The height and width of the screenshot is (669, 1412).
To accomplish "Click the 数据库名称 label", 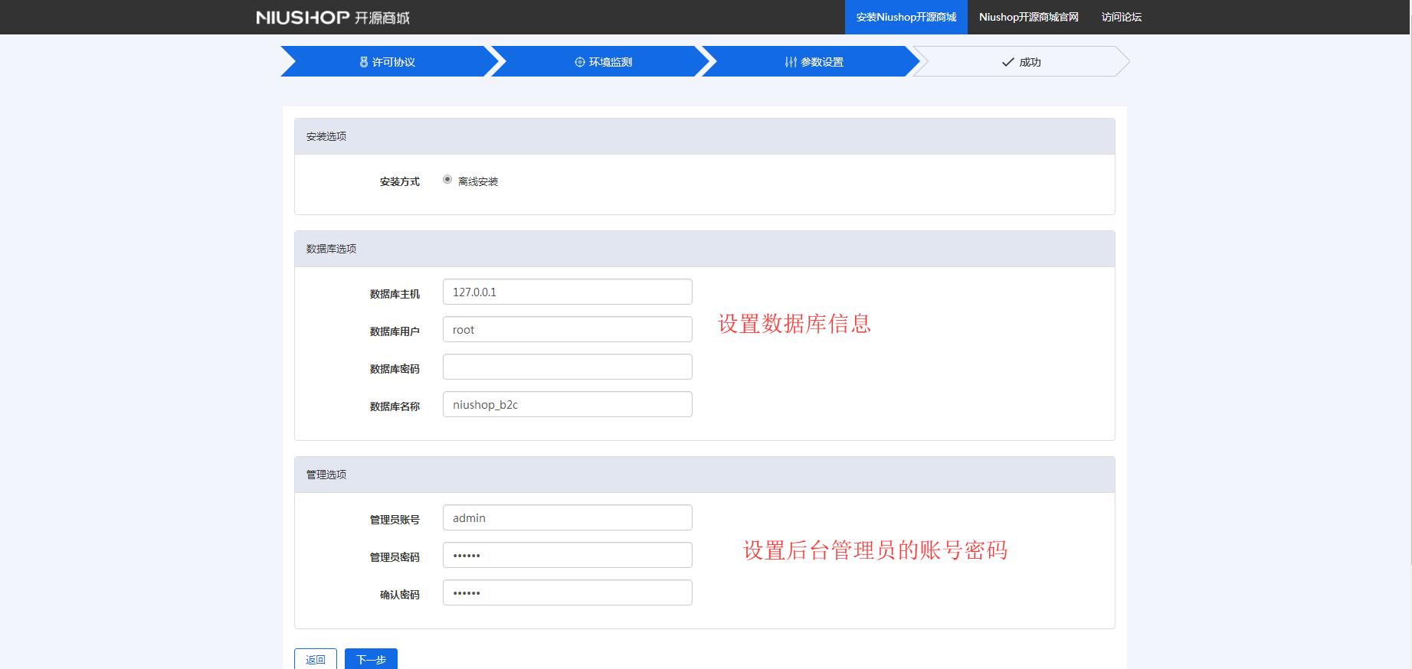I will tap(395, 406).
